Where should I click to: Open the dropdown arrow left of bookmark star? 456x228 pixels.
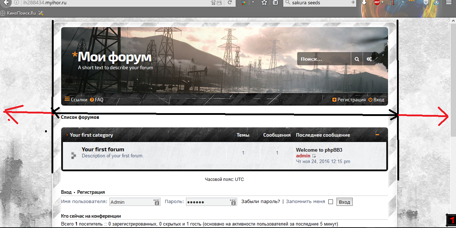point(253,2)
